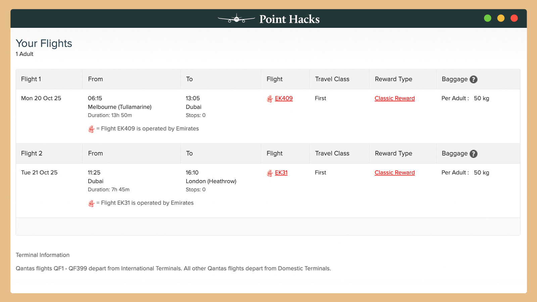The height and width of the screenshot is (302, 537).
Task: Click Flight EK31 is operated by Emirates text
Action: (147, 203)
